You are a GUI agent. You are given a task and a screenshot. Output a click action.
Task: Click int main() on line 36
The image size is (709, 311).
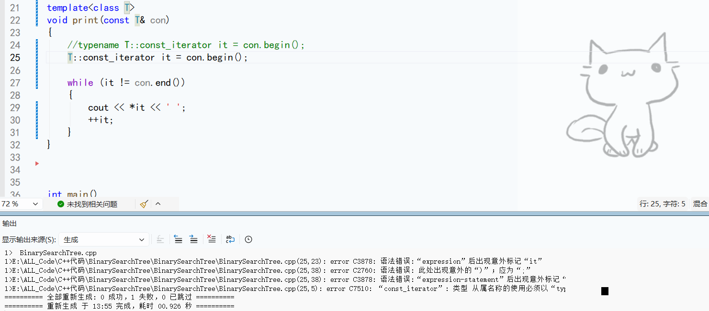72,194
